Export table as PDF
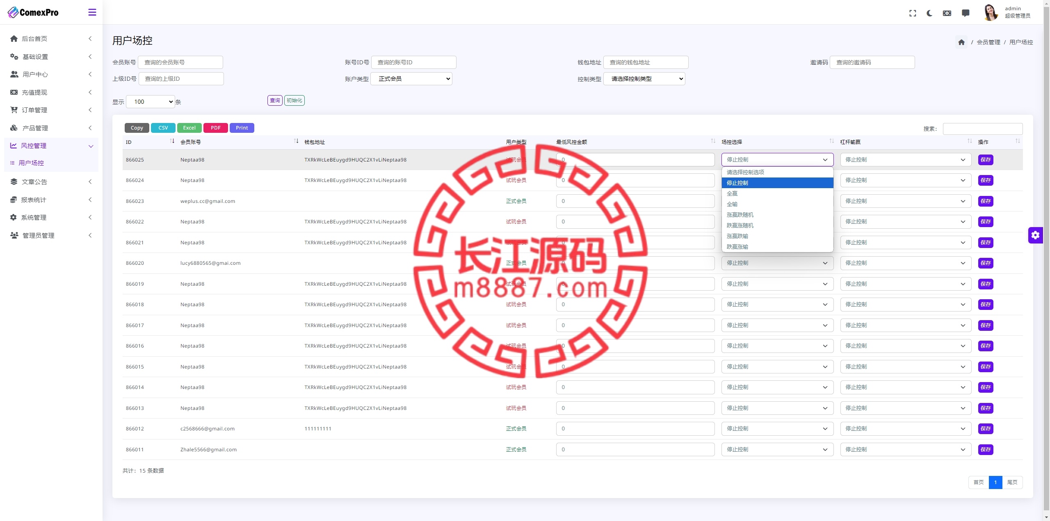1050x521 pixels. [x=216, y=128]
